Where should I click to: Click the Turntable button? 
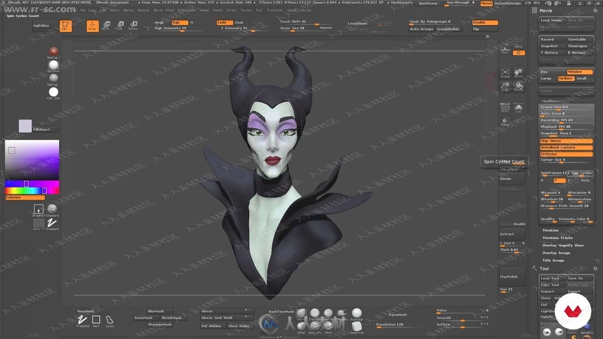tap(579, 40)
